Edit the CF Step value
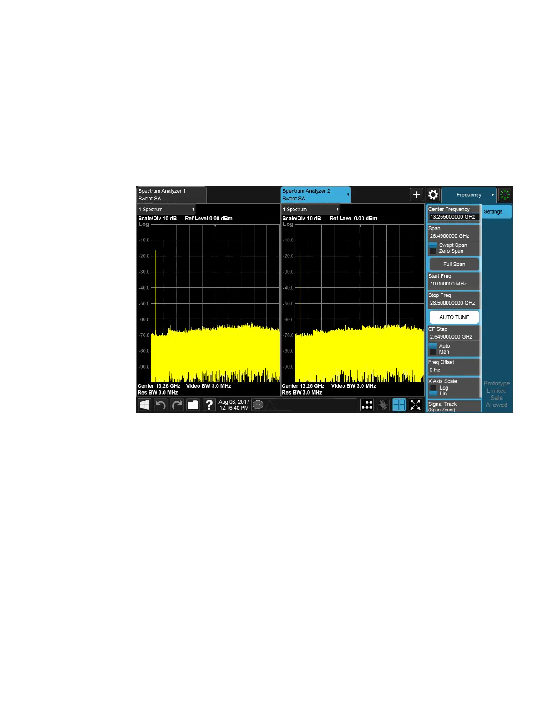This screenshot has width=556, height=720. click(454, 337)
